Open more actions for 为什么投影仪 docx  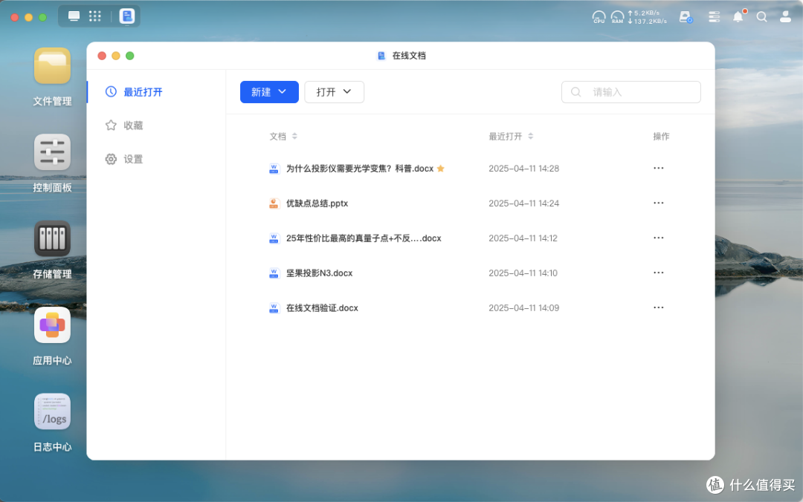coord(659,169)
